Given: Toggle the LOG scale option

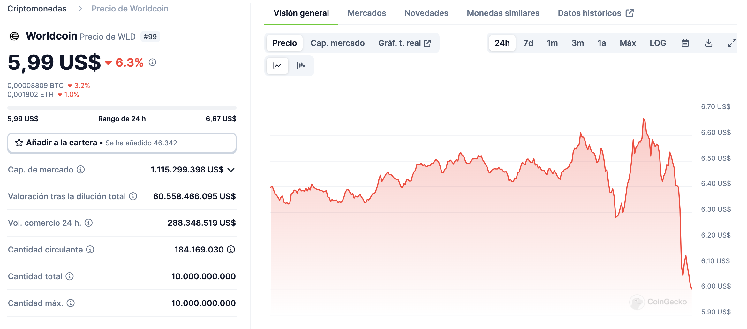Looking at the screenshot, I should pos(658,43).
